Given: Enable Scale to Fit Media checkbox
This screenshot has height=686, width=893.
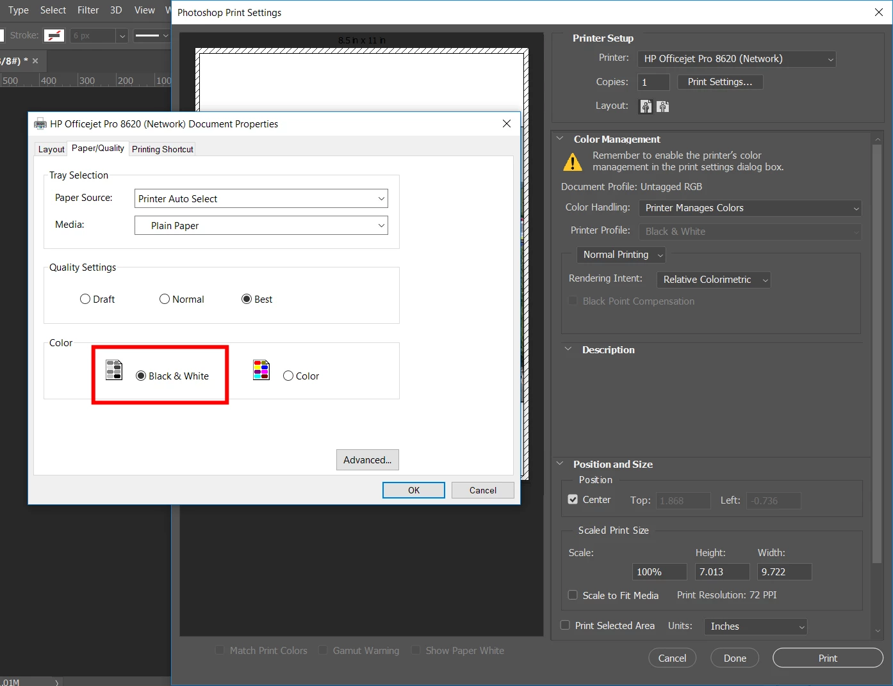Looking at the screenshot, I should point(573,595).
